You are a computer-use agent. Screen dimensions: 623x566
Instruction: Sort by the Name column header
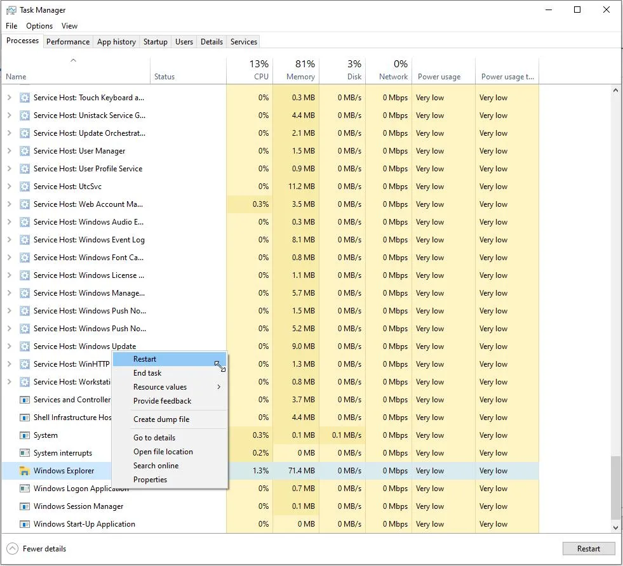76,70
